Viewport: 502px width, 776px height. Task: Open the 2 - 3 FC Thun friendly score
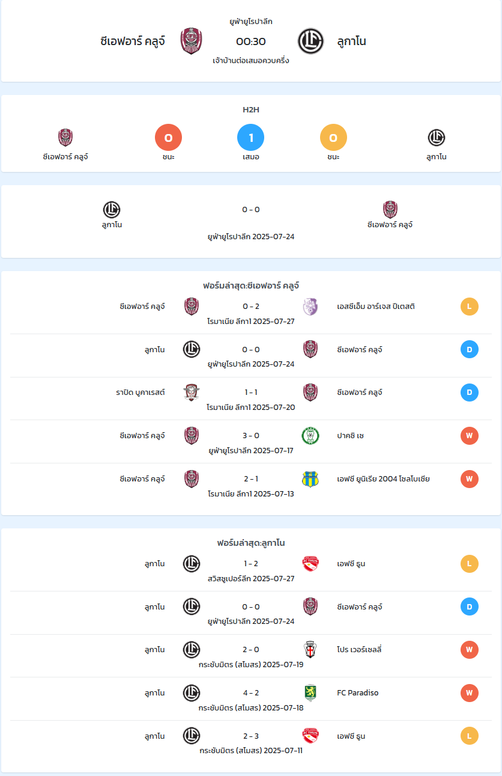pos(251,736)
